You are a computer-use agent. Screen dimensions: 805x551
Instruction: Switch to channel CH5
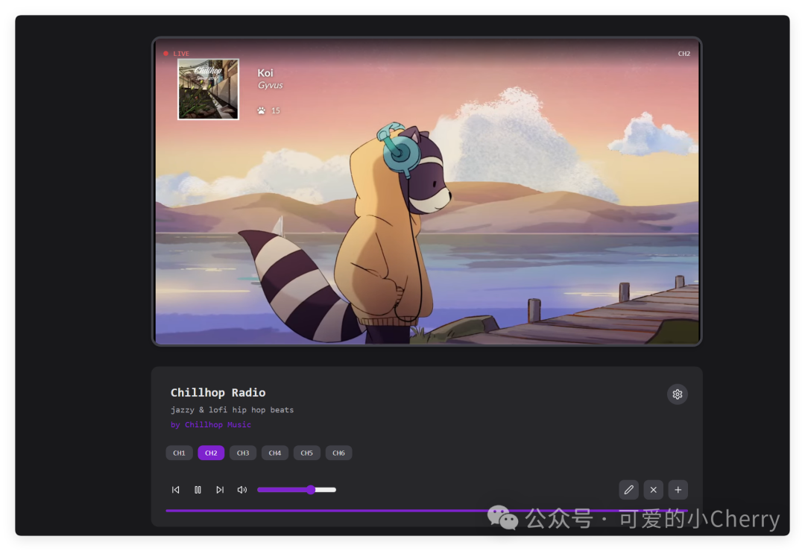(306, 453)
